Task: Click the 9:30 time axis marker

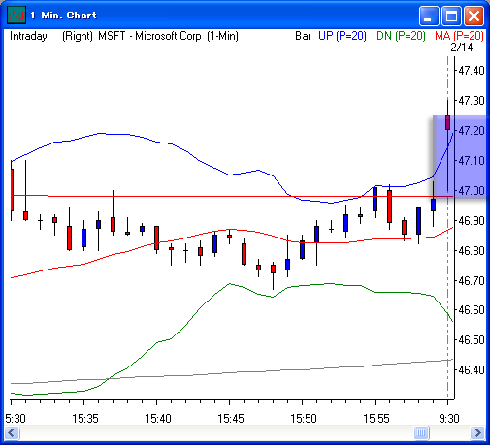Action: [x=449, y=419]
